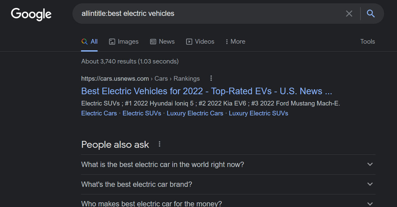Open the Luxury Electric Cars sitelink
397x207 pixels.
click(195, 113)
